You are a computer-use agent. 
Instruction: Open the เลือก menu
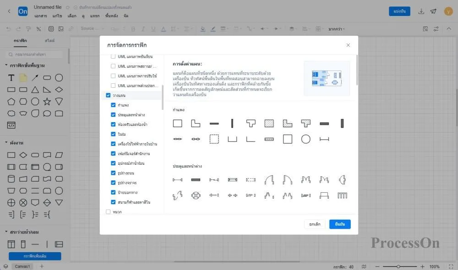pos(72,16)
